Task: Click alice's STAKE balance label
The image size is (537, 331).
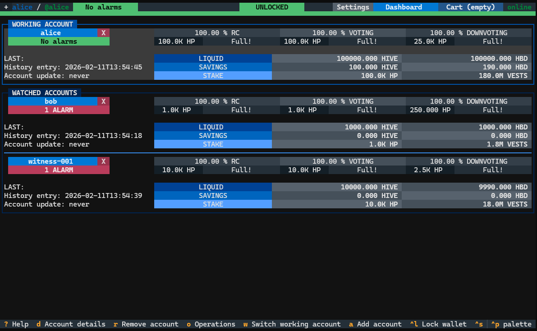Action: coord(213,75)
